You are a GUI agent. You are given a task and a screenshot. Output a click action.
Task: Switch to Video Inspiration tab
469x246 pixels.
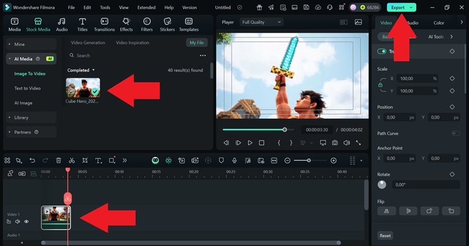[x=132, y=42]
